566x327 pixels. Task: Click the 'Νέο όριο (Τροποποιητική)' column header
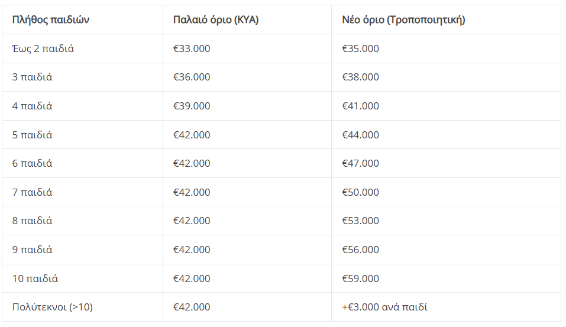click(x=403, y=20)
